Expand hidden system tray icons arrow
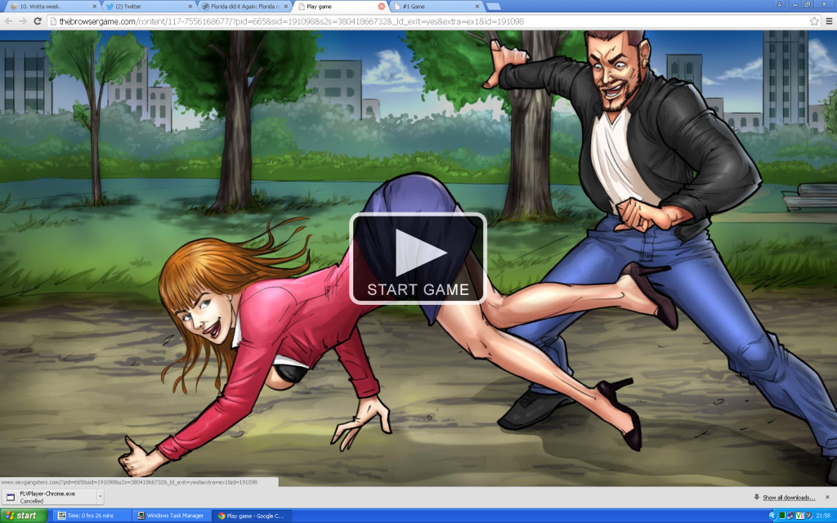Viewport: 837px width, 523px height. [772, 516]
